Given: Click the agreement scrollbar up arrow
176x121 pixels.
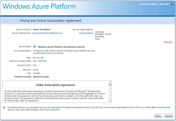Looking at the screenshot, I should [x=110, y=82].
